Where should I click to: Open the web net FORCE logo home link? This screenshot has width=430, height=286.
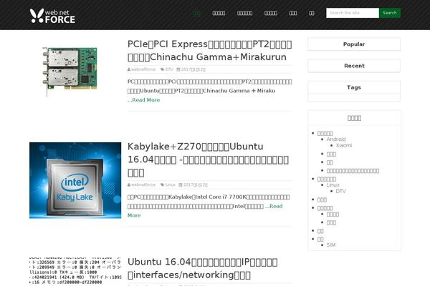52,16
